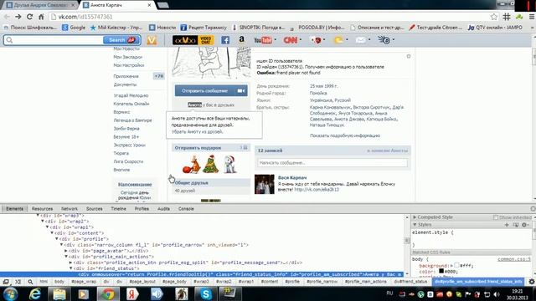Screen dimensions: 536x301
Task: Switch to the Console DevTools tab
Action: (x=186, y=208)
